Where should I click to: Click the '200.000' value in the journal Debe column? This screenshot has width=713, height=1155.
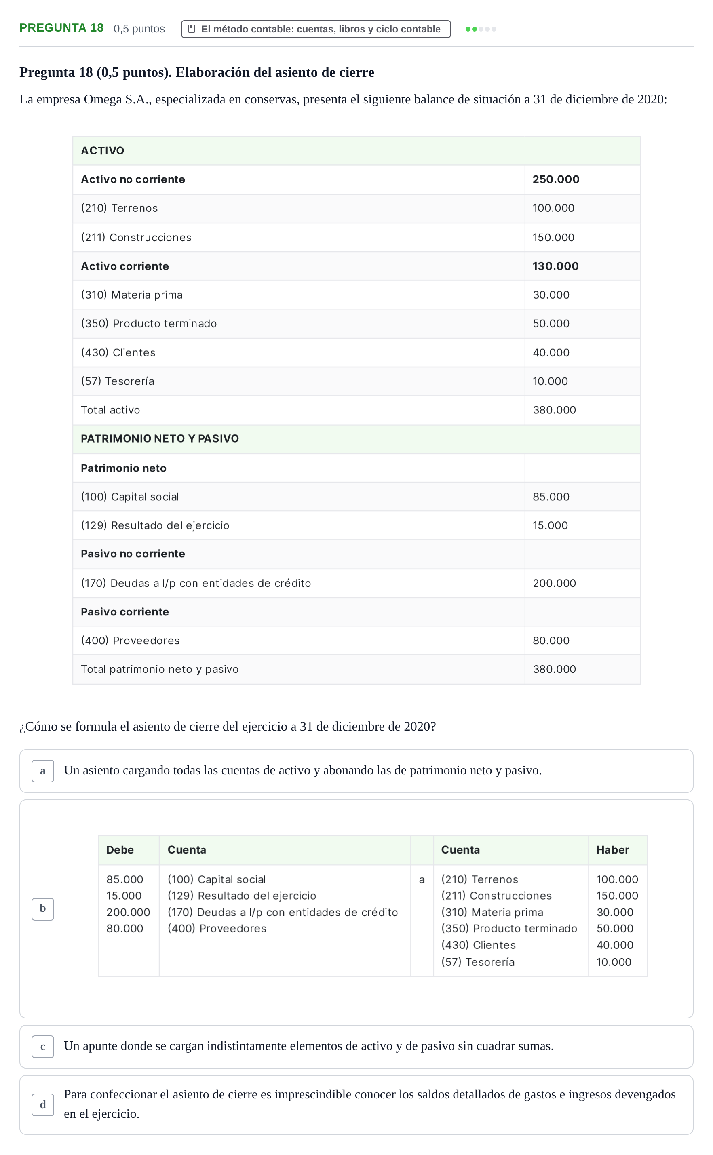click(x=128, y=912)
